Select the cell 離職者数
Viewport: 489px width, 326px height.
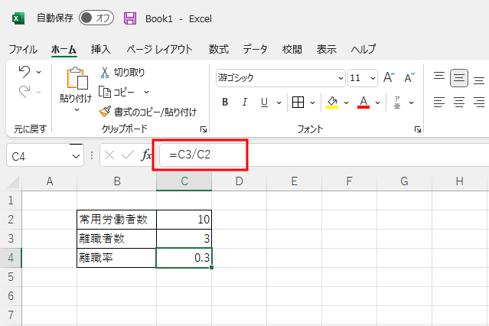[116, 239]
